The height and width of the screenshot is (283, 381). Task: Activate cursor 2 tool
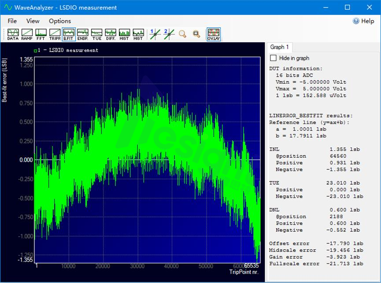[x=169, y=34]
